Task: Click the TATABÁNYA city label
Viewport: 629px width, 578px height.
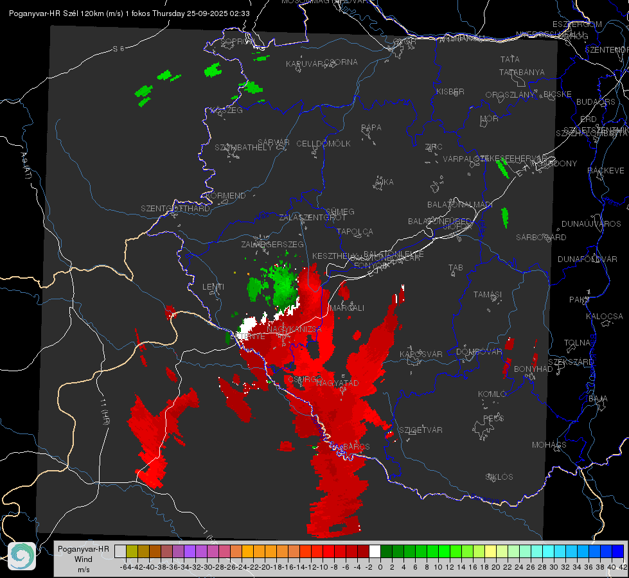Action: coord(522,72)
